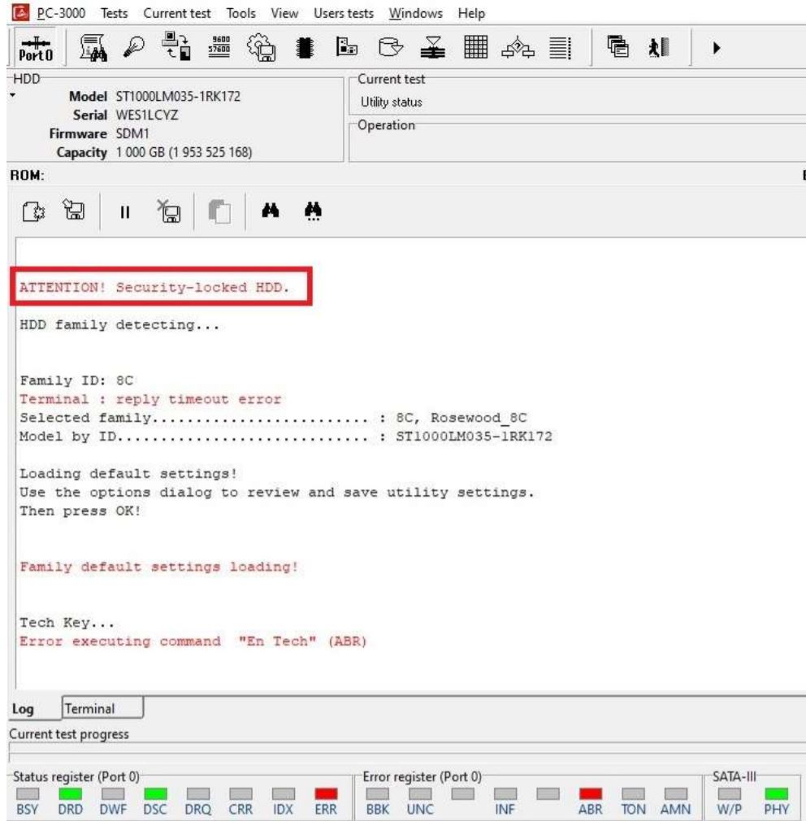The image size is (806, 821).
Task: Click the clear log floppy with X icon
Action: click(x=169, y=211)
